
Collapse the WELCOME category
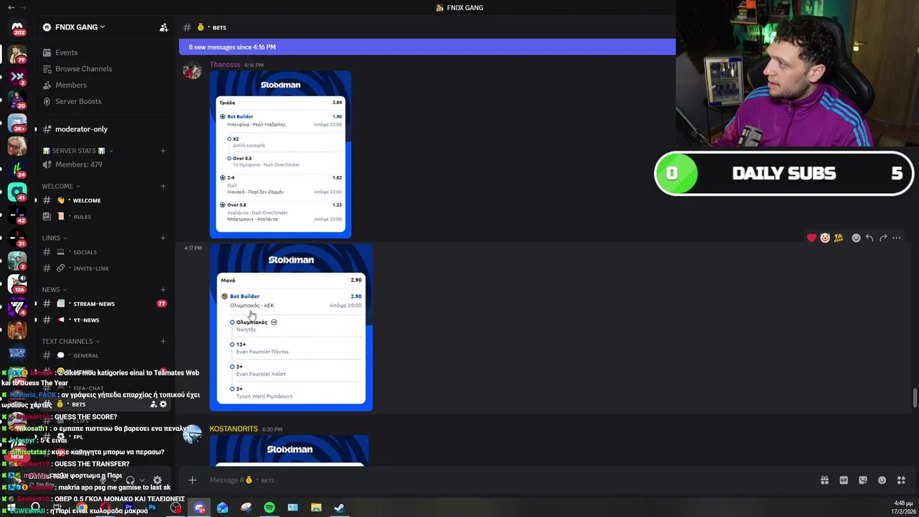pos(60,186)
